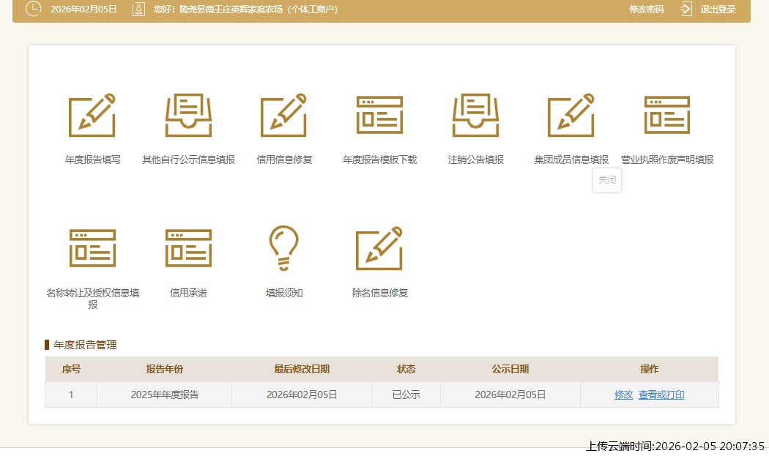The height and width of the screenshot is (456, 769).
Task: Click 修改 in the report operations column
Action: 623,394
